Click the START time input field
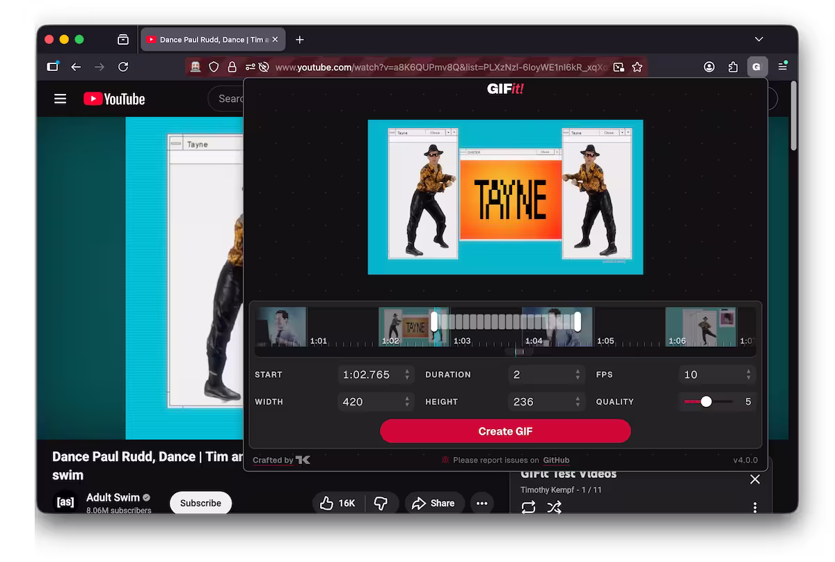Image resolution: width=835 pixels, height=562 pixels. (x=376, y=374)
